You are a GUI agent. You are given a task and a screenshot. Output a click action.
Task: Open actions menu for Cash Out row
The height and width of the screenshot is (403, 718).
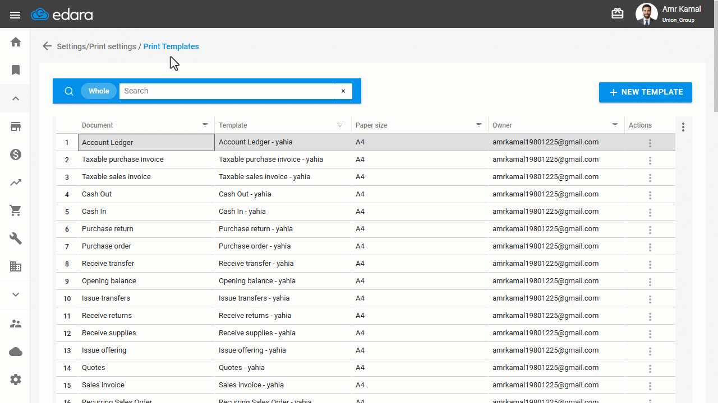point(650,195)
